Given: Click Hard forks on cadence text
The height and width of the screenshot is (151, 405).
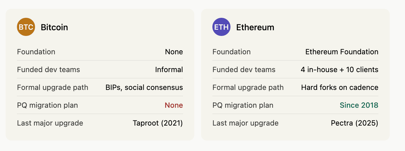Looking at the screenshot, I should pyautogui.click(x=339, y=87).
